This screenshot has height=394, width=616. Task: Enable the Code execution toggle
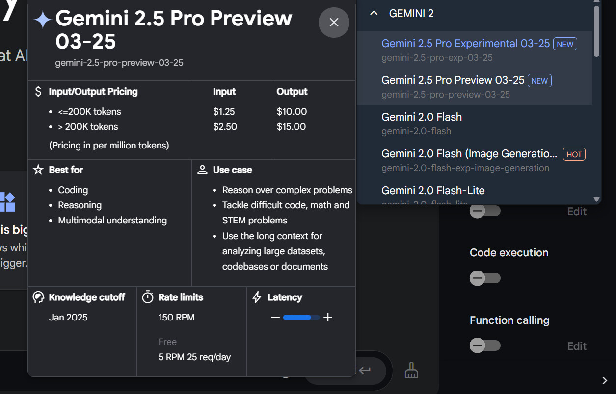pyautogui.click(x=485, y=278)
